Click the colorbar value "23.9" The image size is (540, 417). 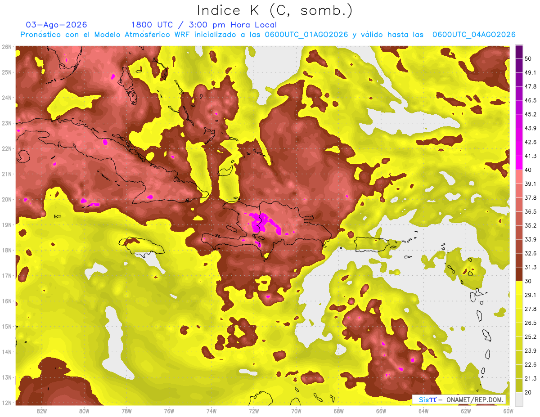[x=531, y=350]
